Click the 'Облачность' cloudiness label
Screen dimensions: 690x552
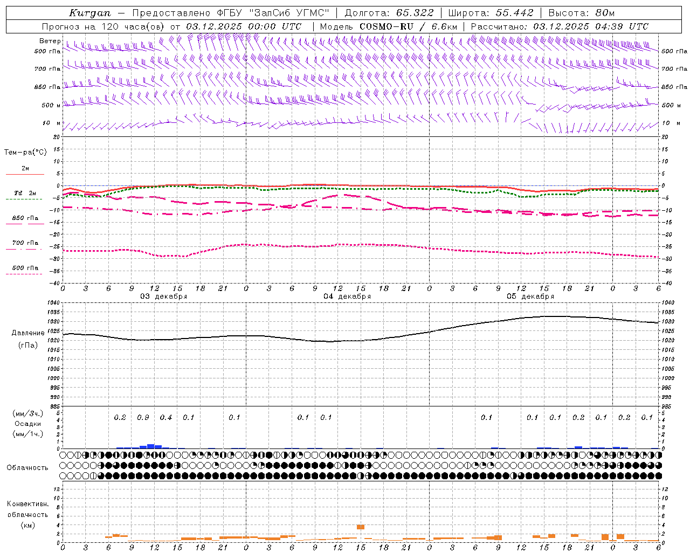tap(27, 467)
